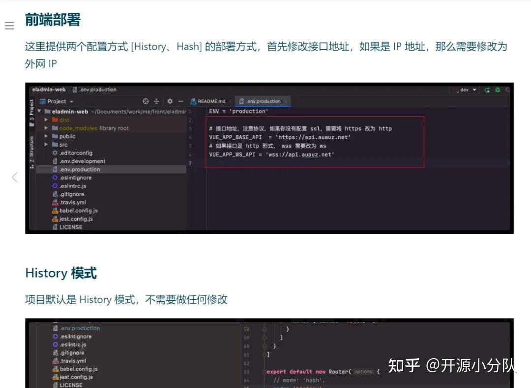This screenshot has width=531, height=388.
Task: Click the hamburger menu icon top left
Action: 9,26
